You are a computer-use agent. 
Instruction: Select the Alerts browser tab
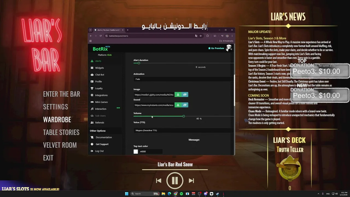coord(109,30)
